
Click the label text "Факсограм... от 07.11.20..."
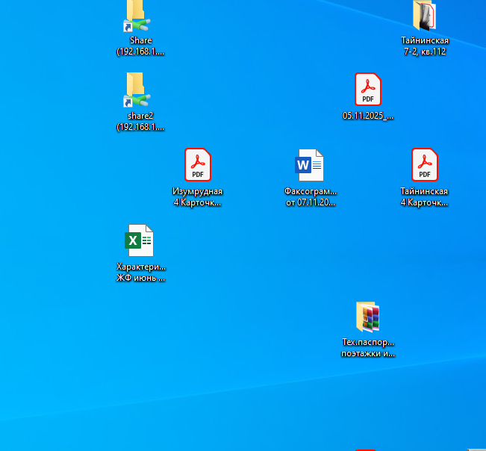[311, 197]
